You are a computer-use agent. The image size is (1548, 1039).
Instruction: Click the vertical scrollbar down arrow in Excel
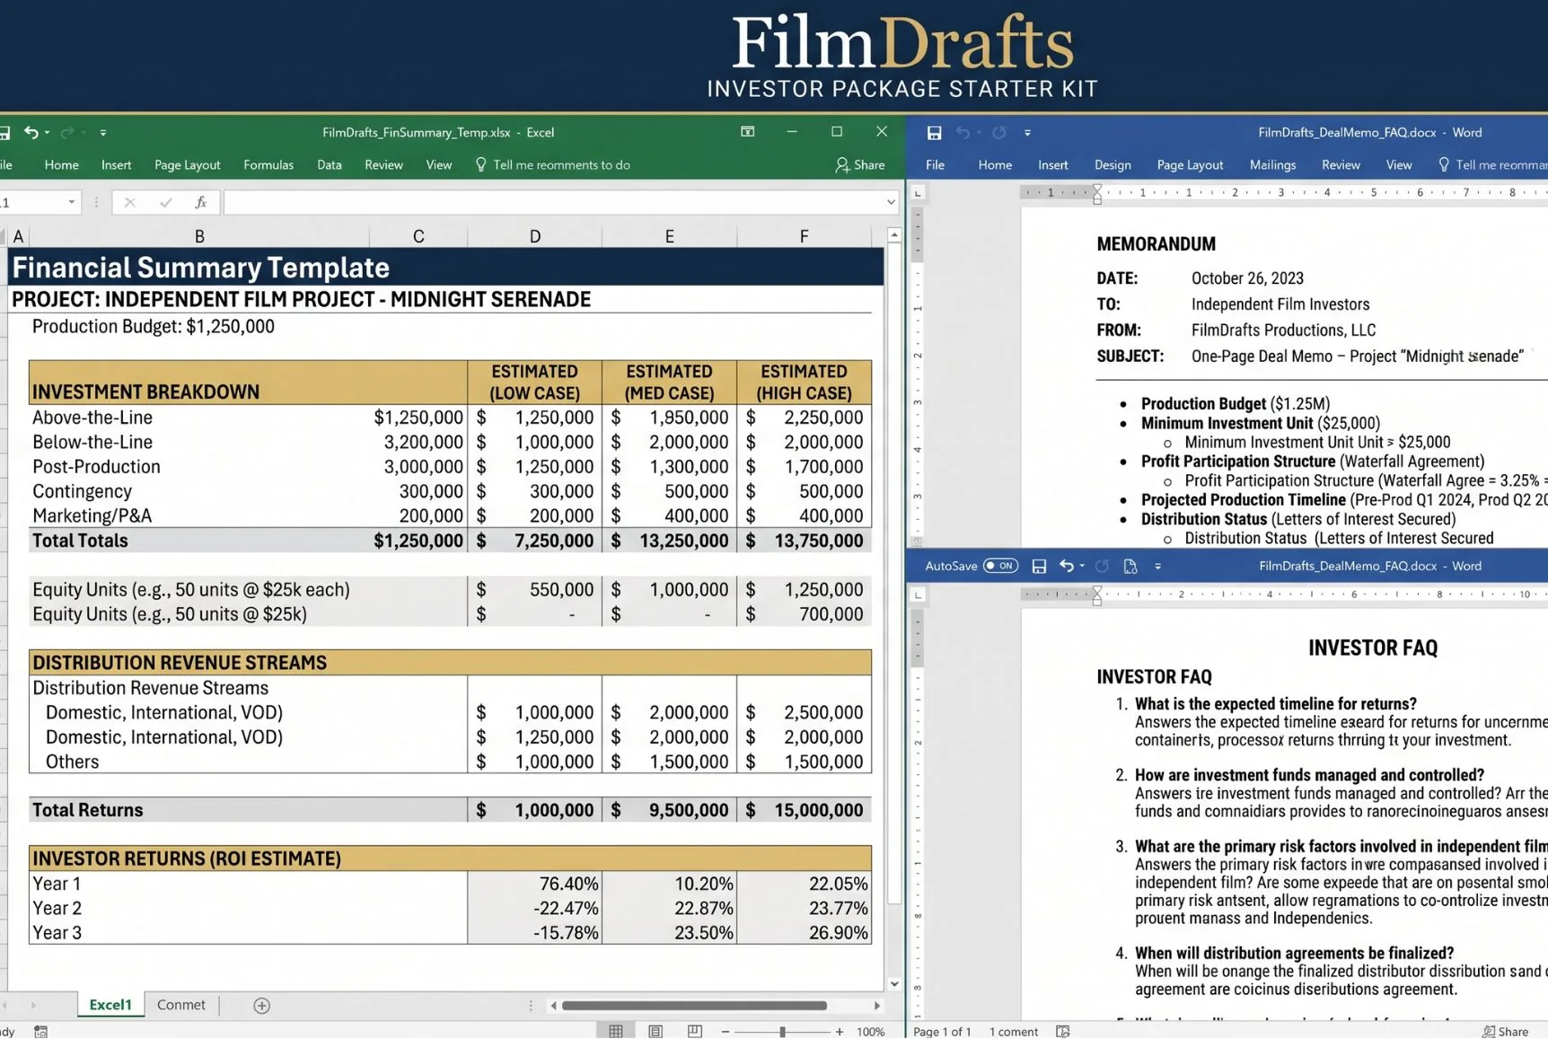[894, 984]
